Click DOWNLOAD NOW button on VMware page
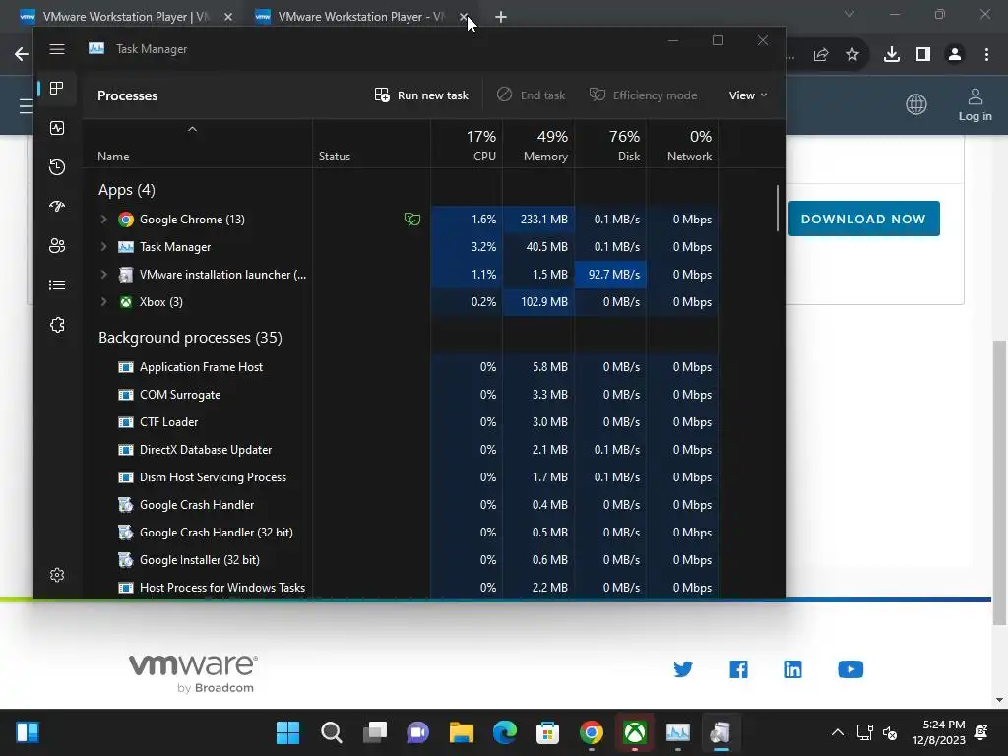1008x756 pixels. [x=863, y=219]
